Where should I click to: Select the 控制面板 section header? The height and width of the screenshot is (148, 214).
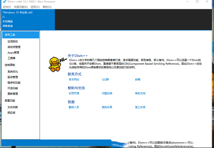(10, 65)
